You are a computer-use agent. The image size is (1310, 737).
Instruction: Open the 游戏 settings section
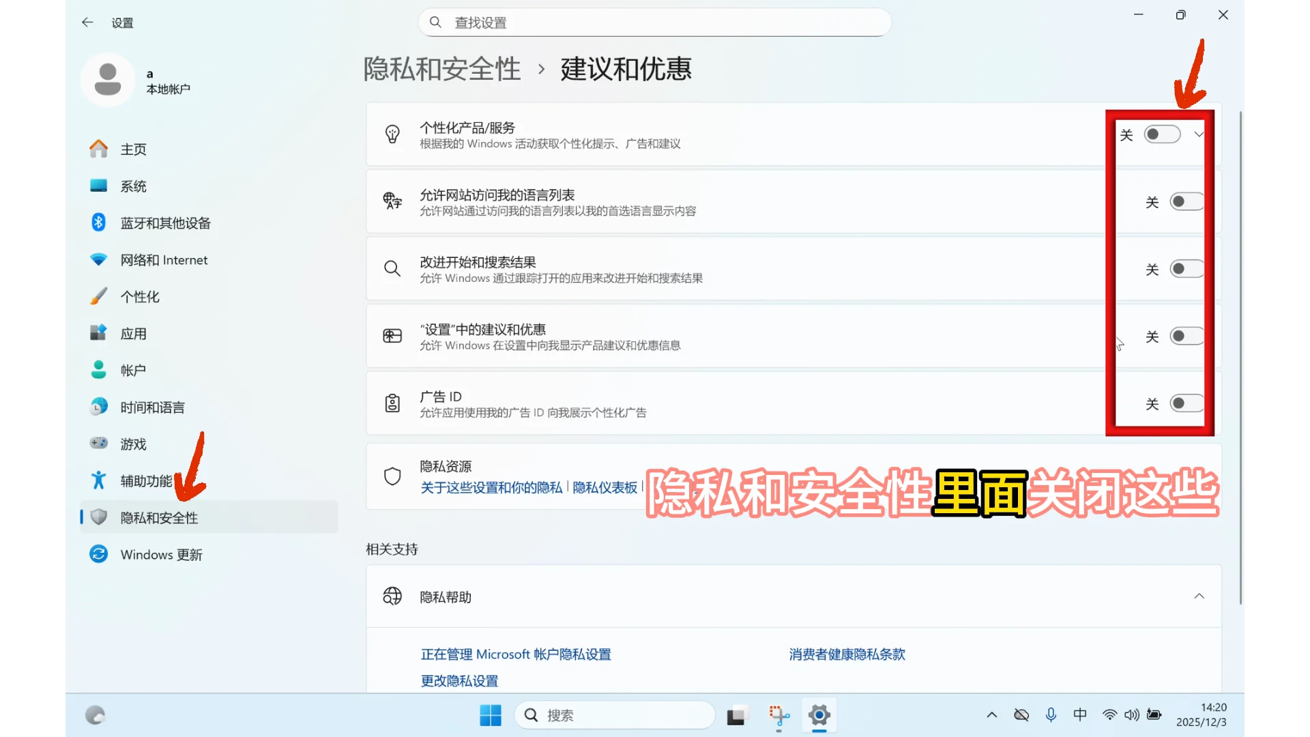point(133,444)
